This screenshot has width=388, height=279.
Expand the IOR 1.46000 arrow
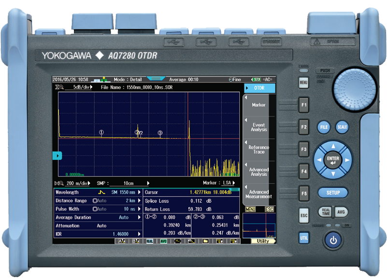point(139,234)
